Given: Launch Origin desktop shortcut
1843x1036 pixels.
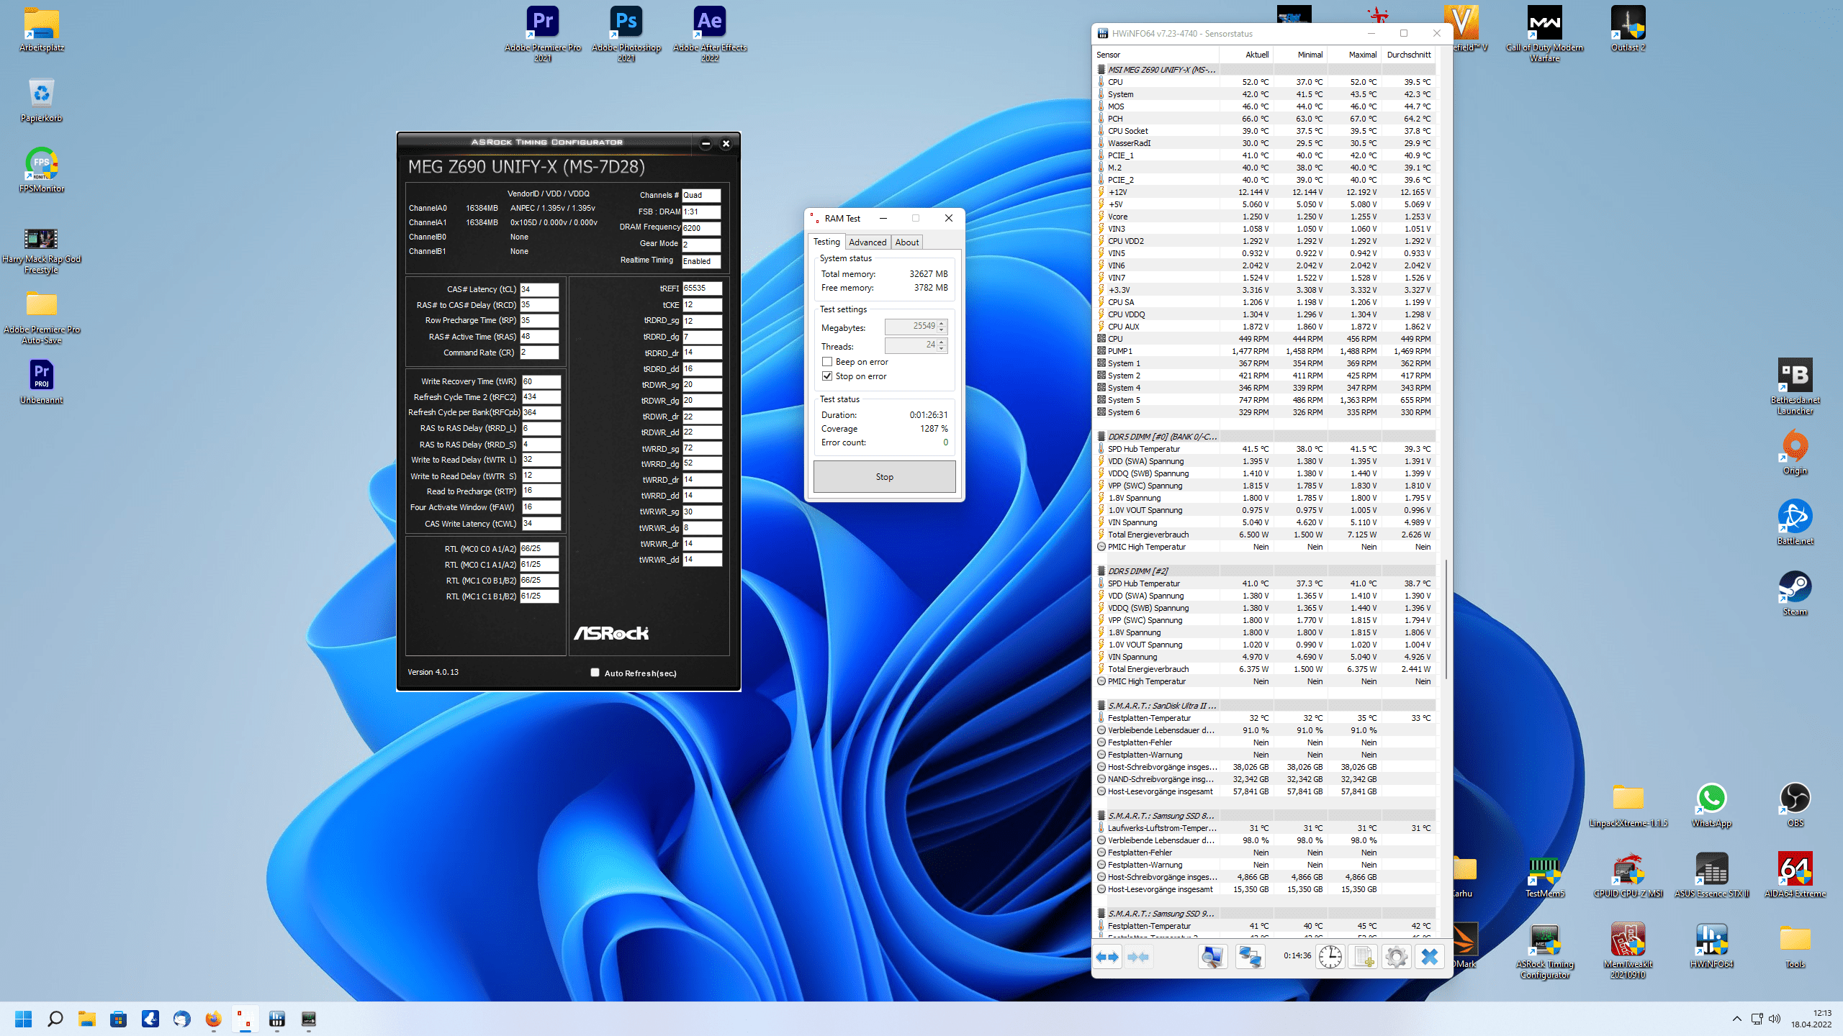Looking at the screenshot, I should coord(1795,452).
